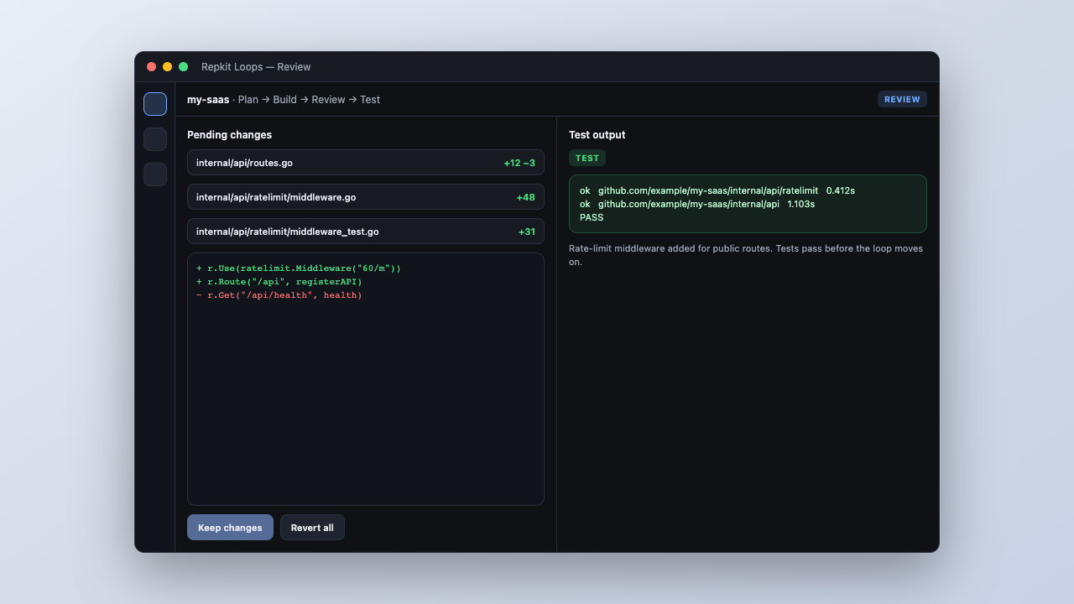Click the removed r.Get("/api/health") diff line
Image resolution: width=1074 pixels, height=604 pixels.
click(279, 295)
